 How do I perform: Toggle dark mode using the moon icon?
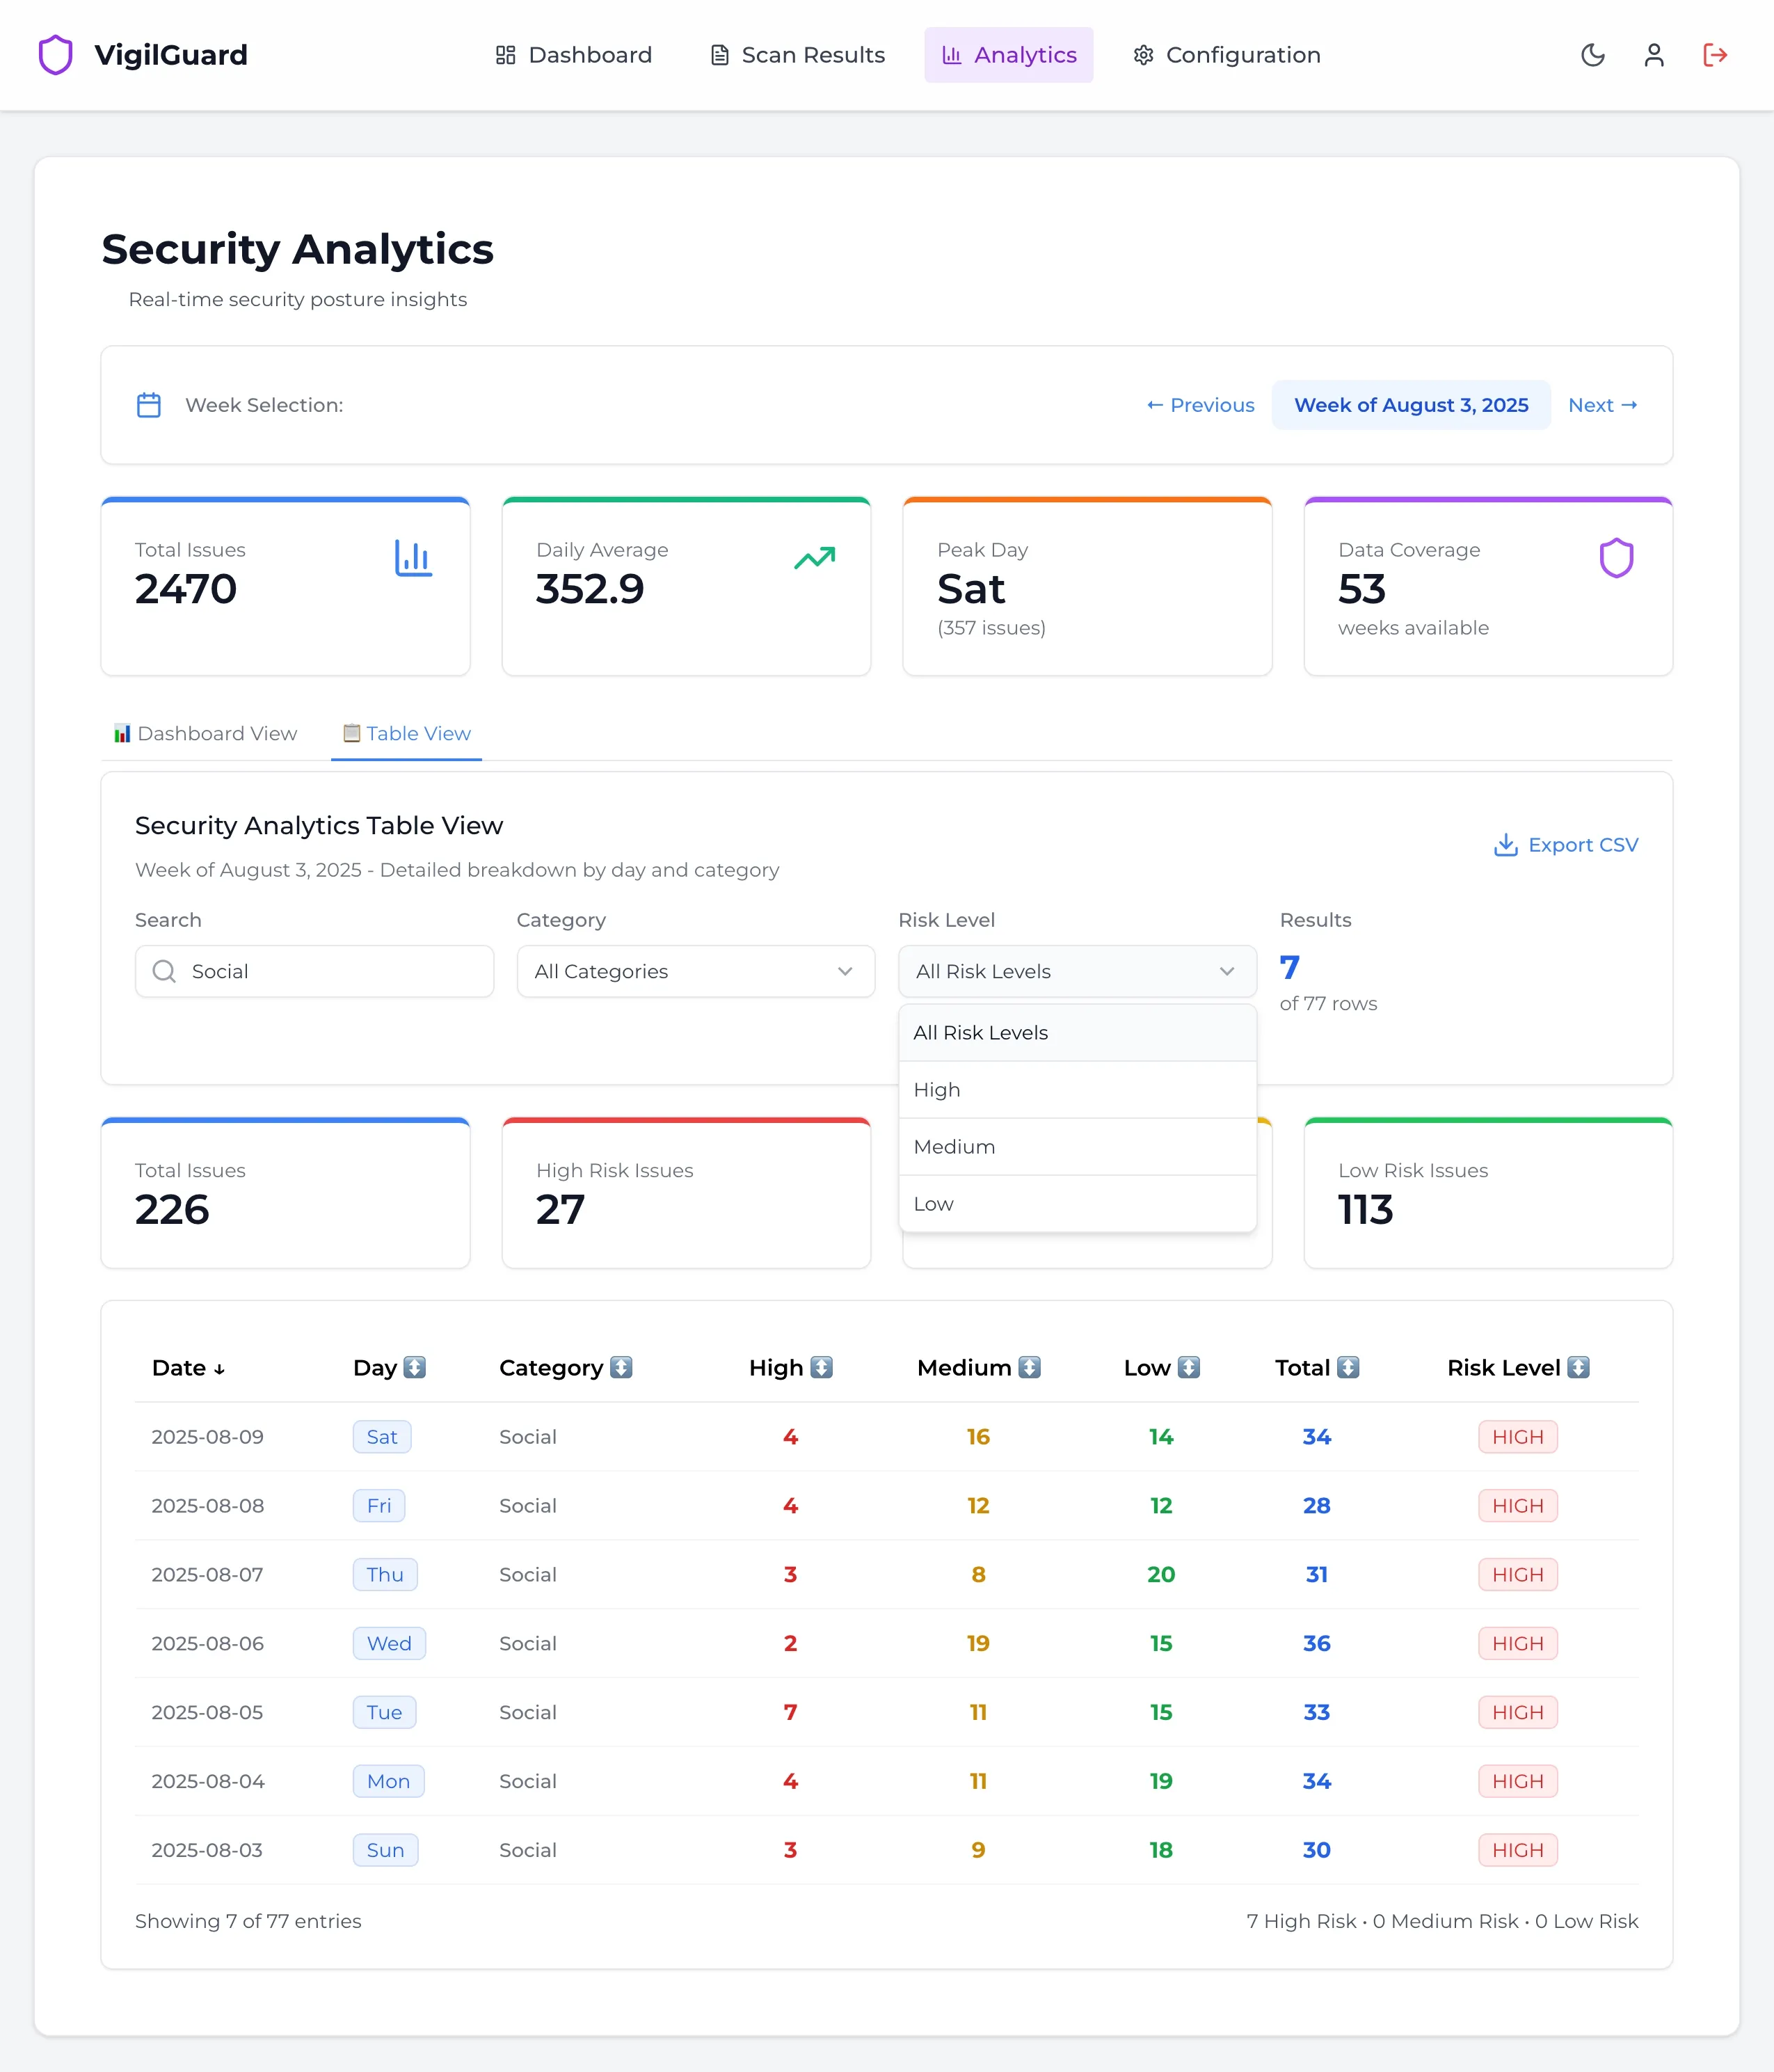point(1592,55)
